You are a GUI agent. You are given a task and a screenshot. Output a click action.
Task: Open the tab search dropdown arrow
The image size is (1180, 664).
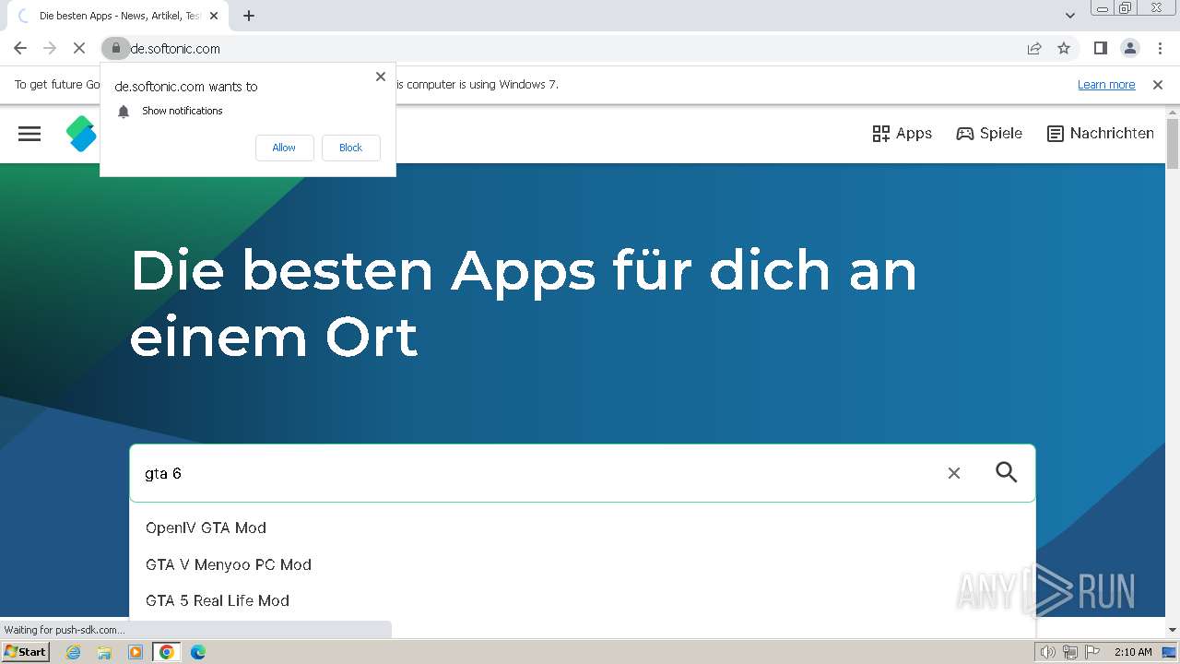coord(1070,16)
